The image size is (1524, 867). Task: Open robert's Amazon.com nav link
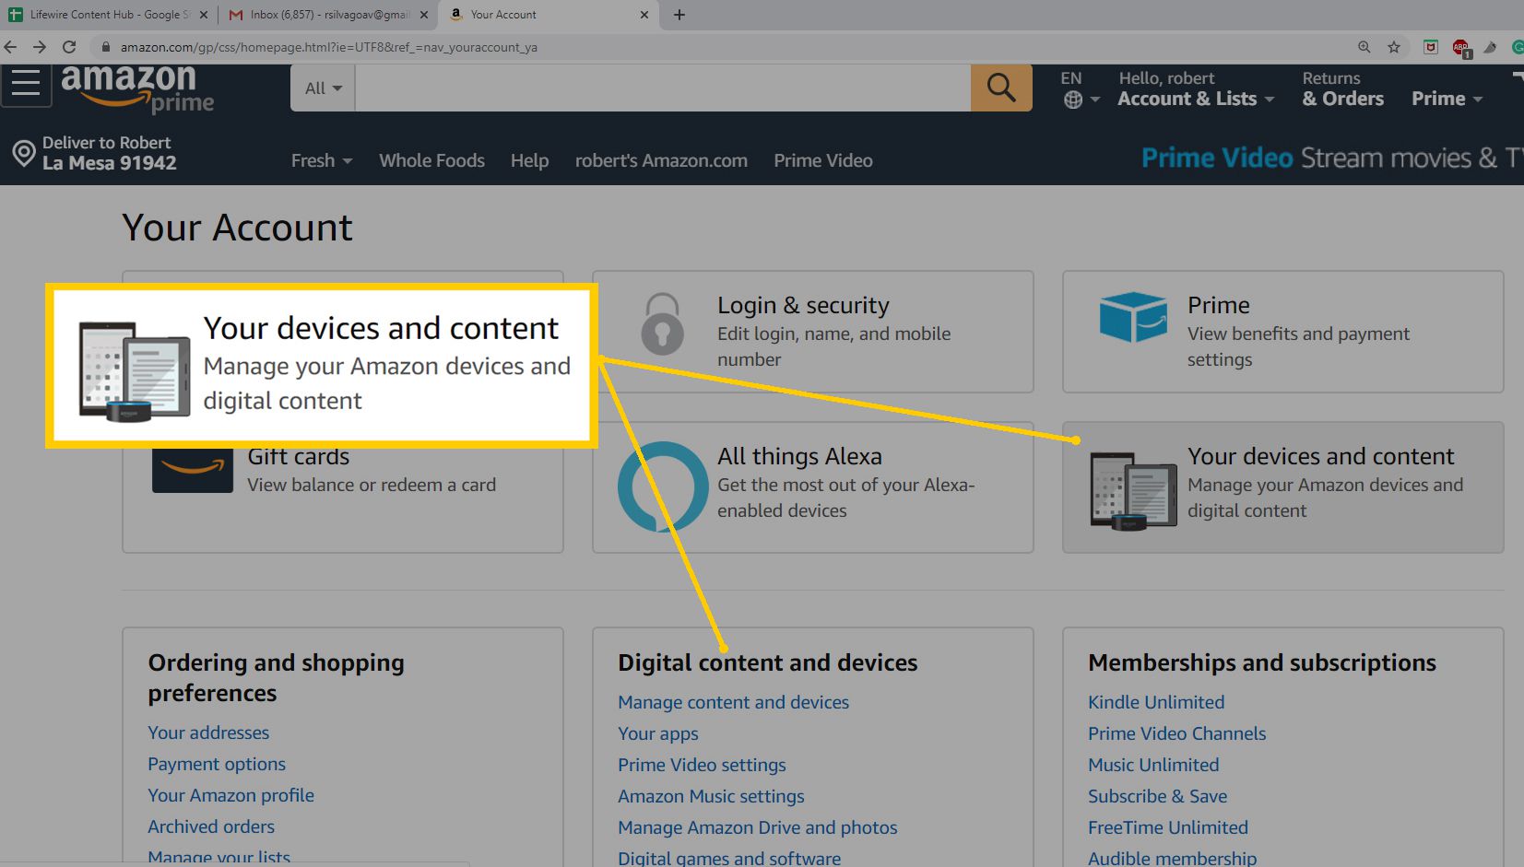click(661, 160)
